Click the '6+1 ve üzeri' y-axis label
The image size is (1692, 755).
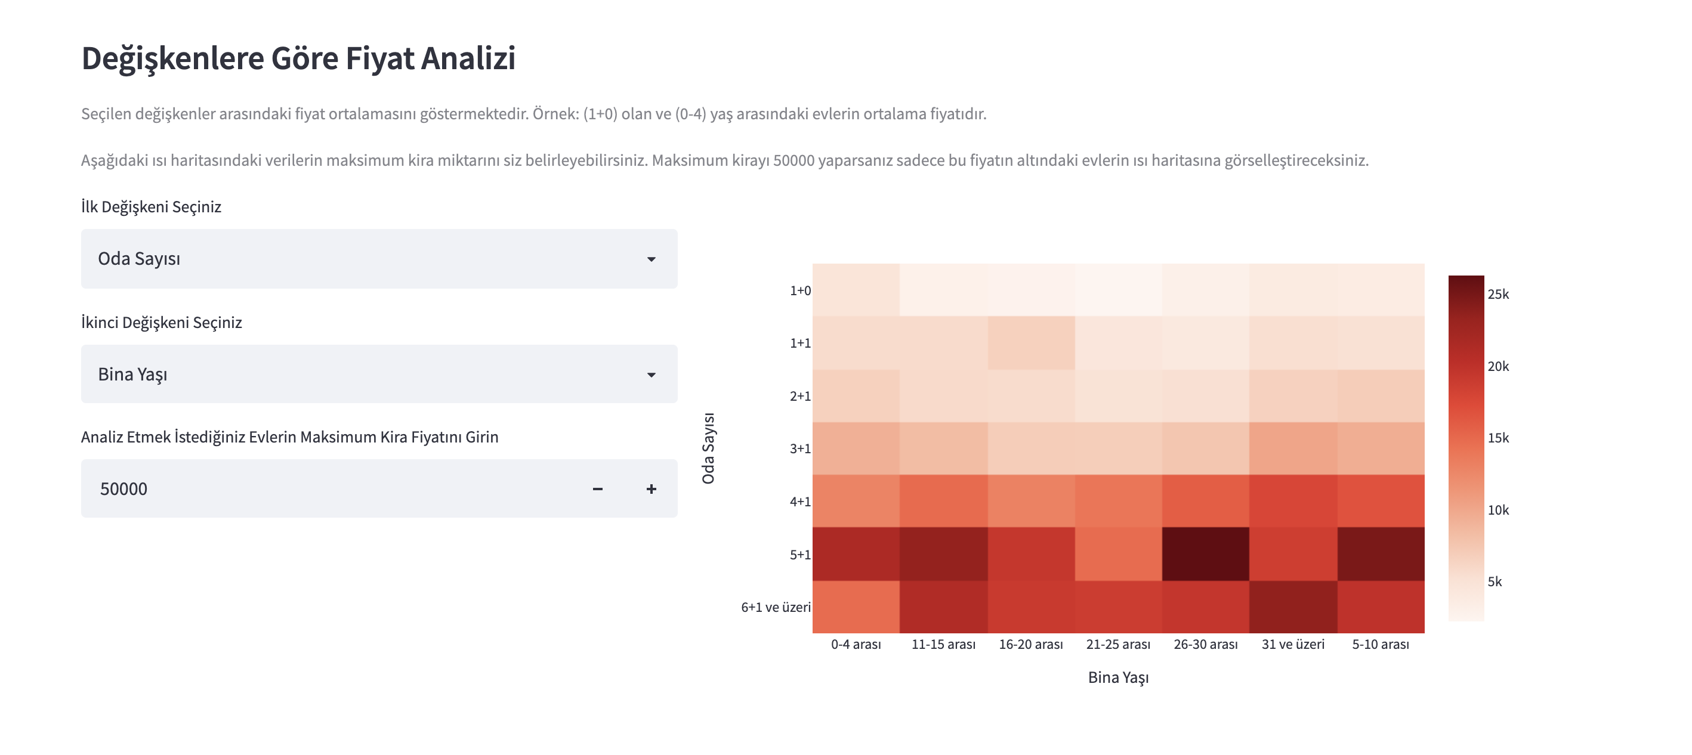pyautogui.click(x=776, y=607)
